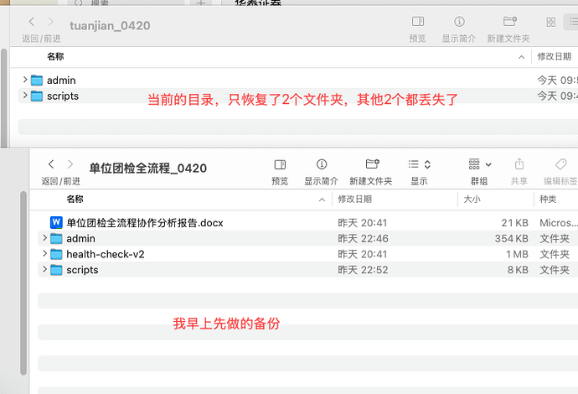Sort backup window by 大小 column

tap(472, 200)
